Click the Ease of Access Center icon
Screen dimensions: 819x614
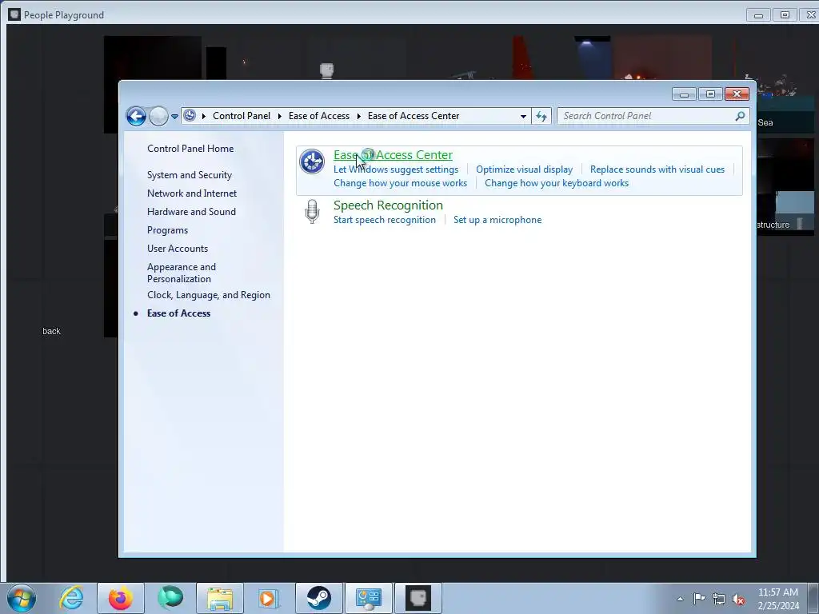[x=312, y=161]
